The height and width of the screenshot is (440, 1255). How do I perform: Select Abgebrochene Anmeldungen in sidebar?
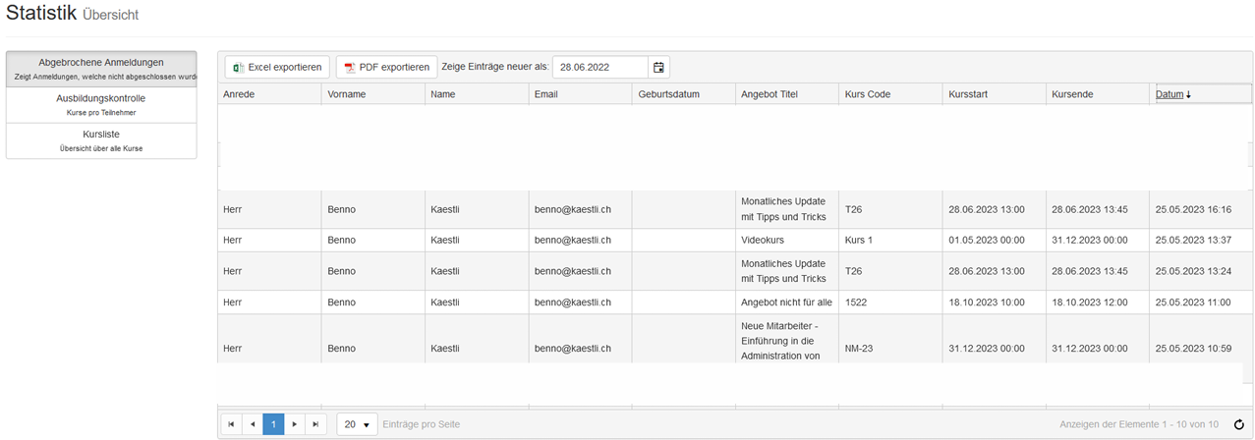101,63
